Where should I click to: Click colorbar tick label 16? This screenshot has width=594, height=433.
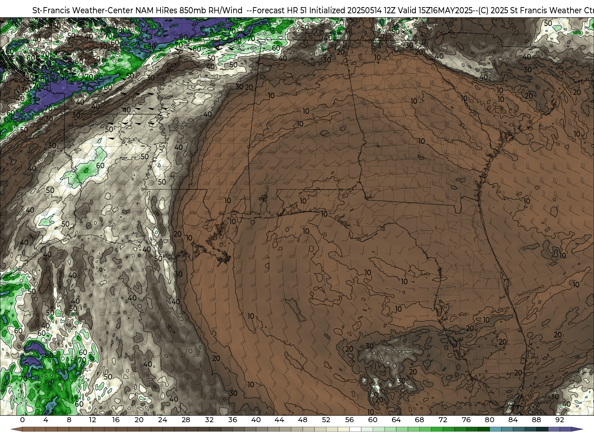coord(116,420)
